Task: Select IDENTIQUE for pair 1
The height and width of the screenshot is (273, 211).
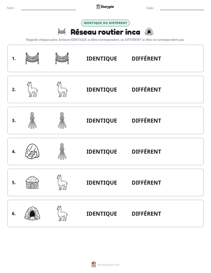Action: click(x=102, y=59)
